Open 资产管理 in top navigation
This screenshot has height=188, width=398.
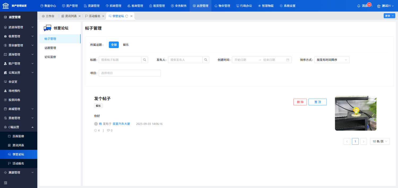(x=70, y=6)
